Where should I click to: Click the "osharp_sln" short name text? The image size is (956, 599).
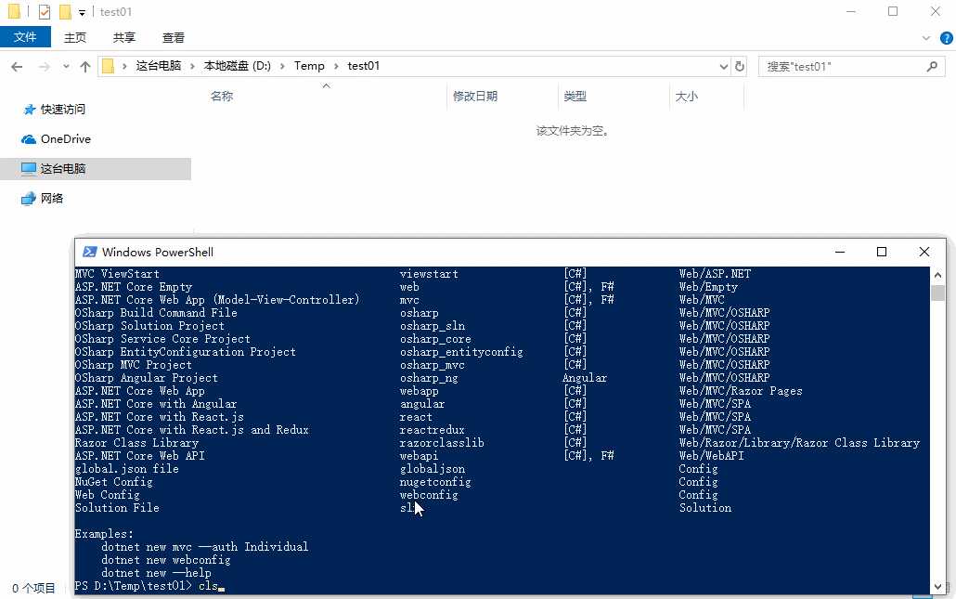pyautogui.click(x=433, y=326)
